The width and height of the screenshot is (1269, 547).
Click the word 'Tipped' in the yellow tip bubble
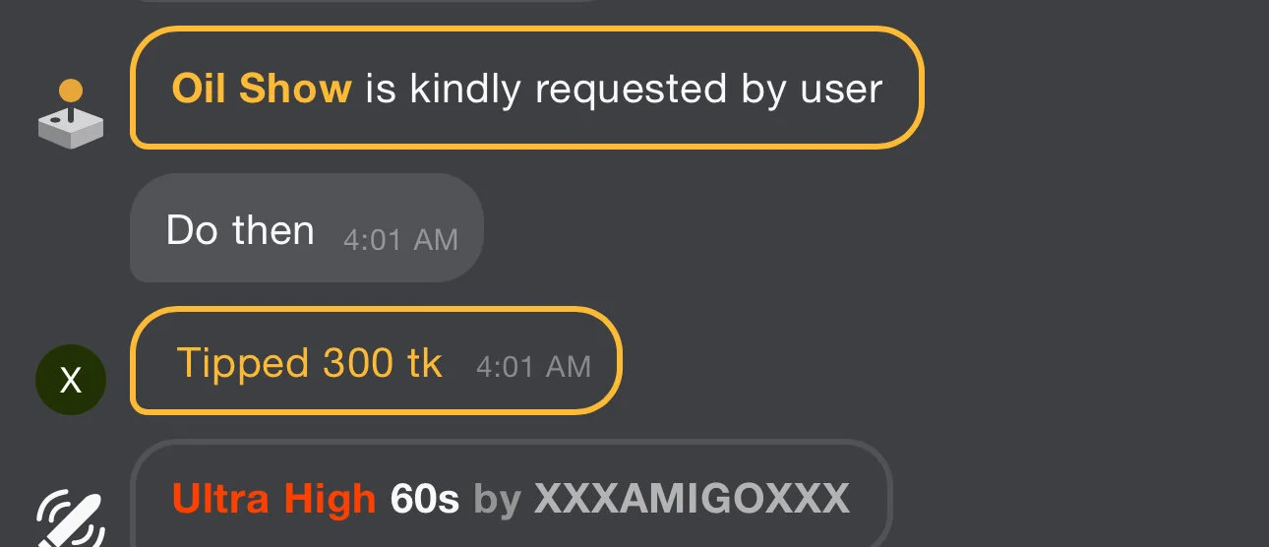pos(243,364)
